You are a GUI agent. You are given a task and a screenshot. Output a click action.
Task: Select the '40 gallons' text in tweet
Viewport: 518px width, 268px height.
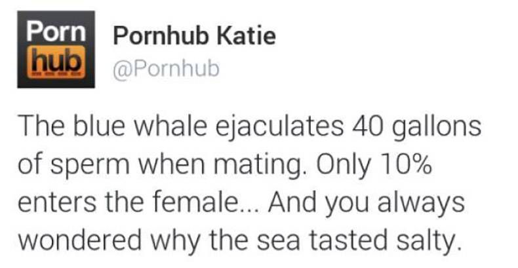(416, 128)
